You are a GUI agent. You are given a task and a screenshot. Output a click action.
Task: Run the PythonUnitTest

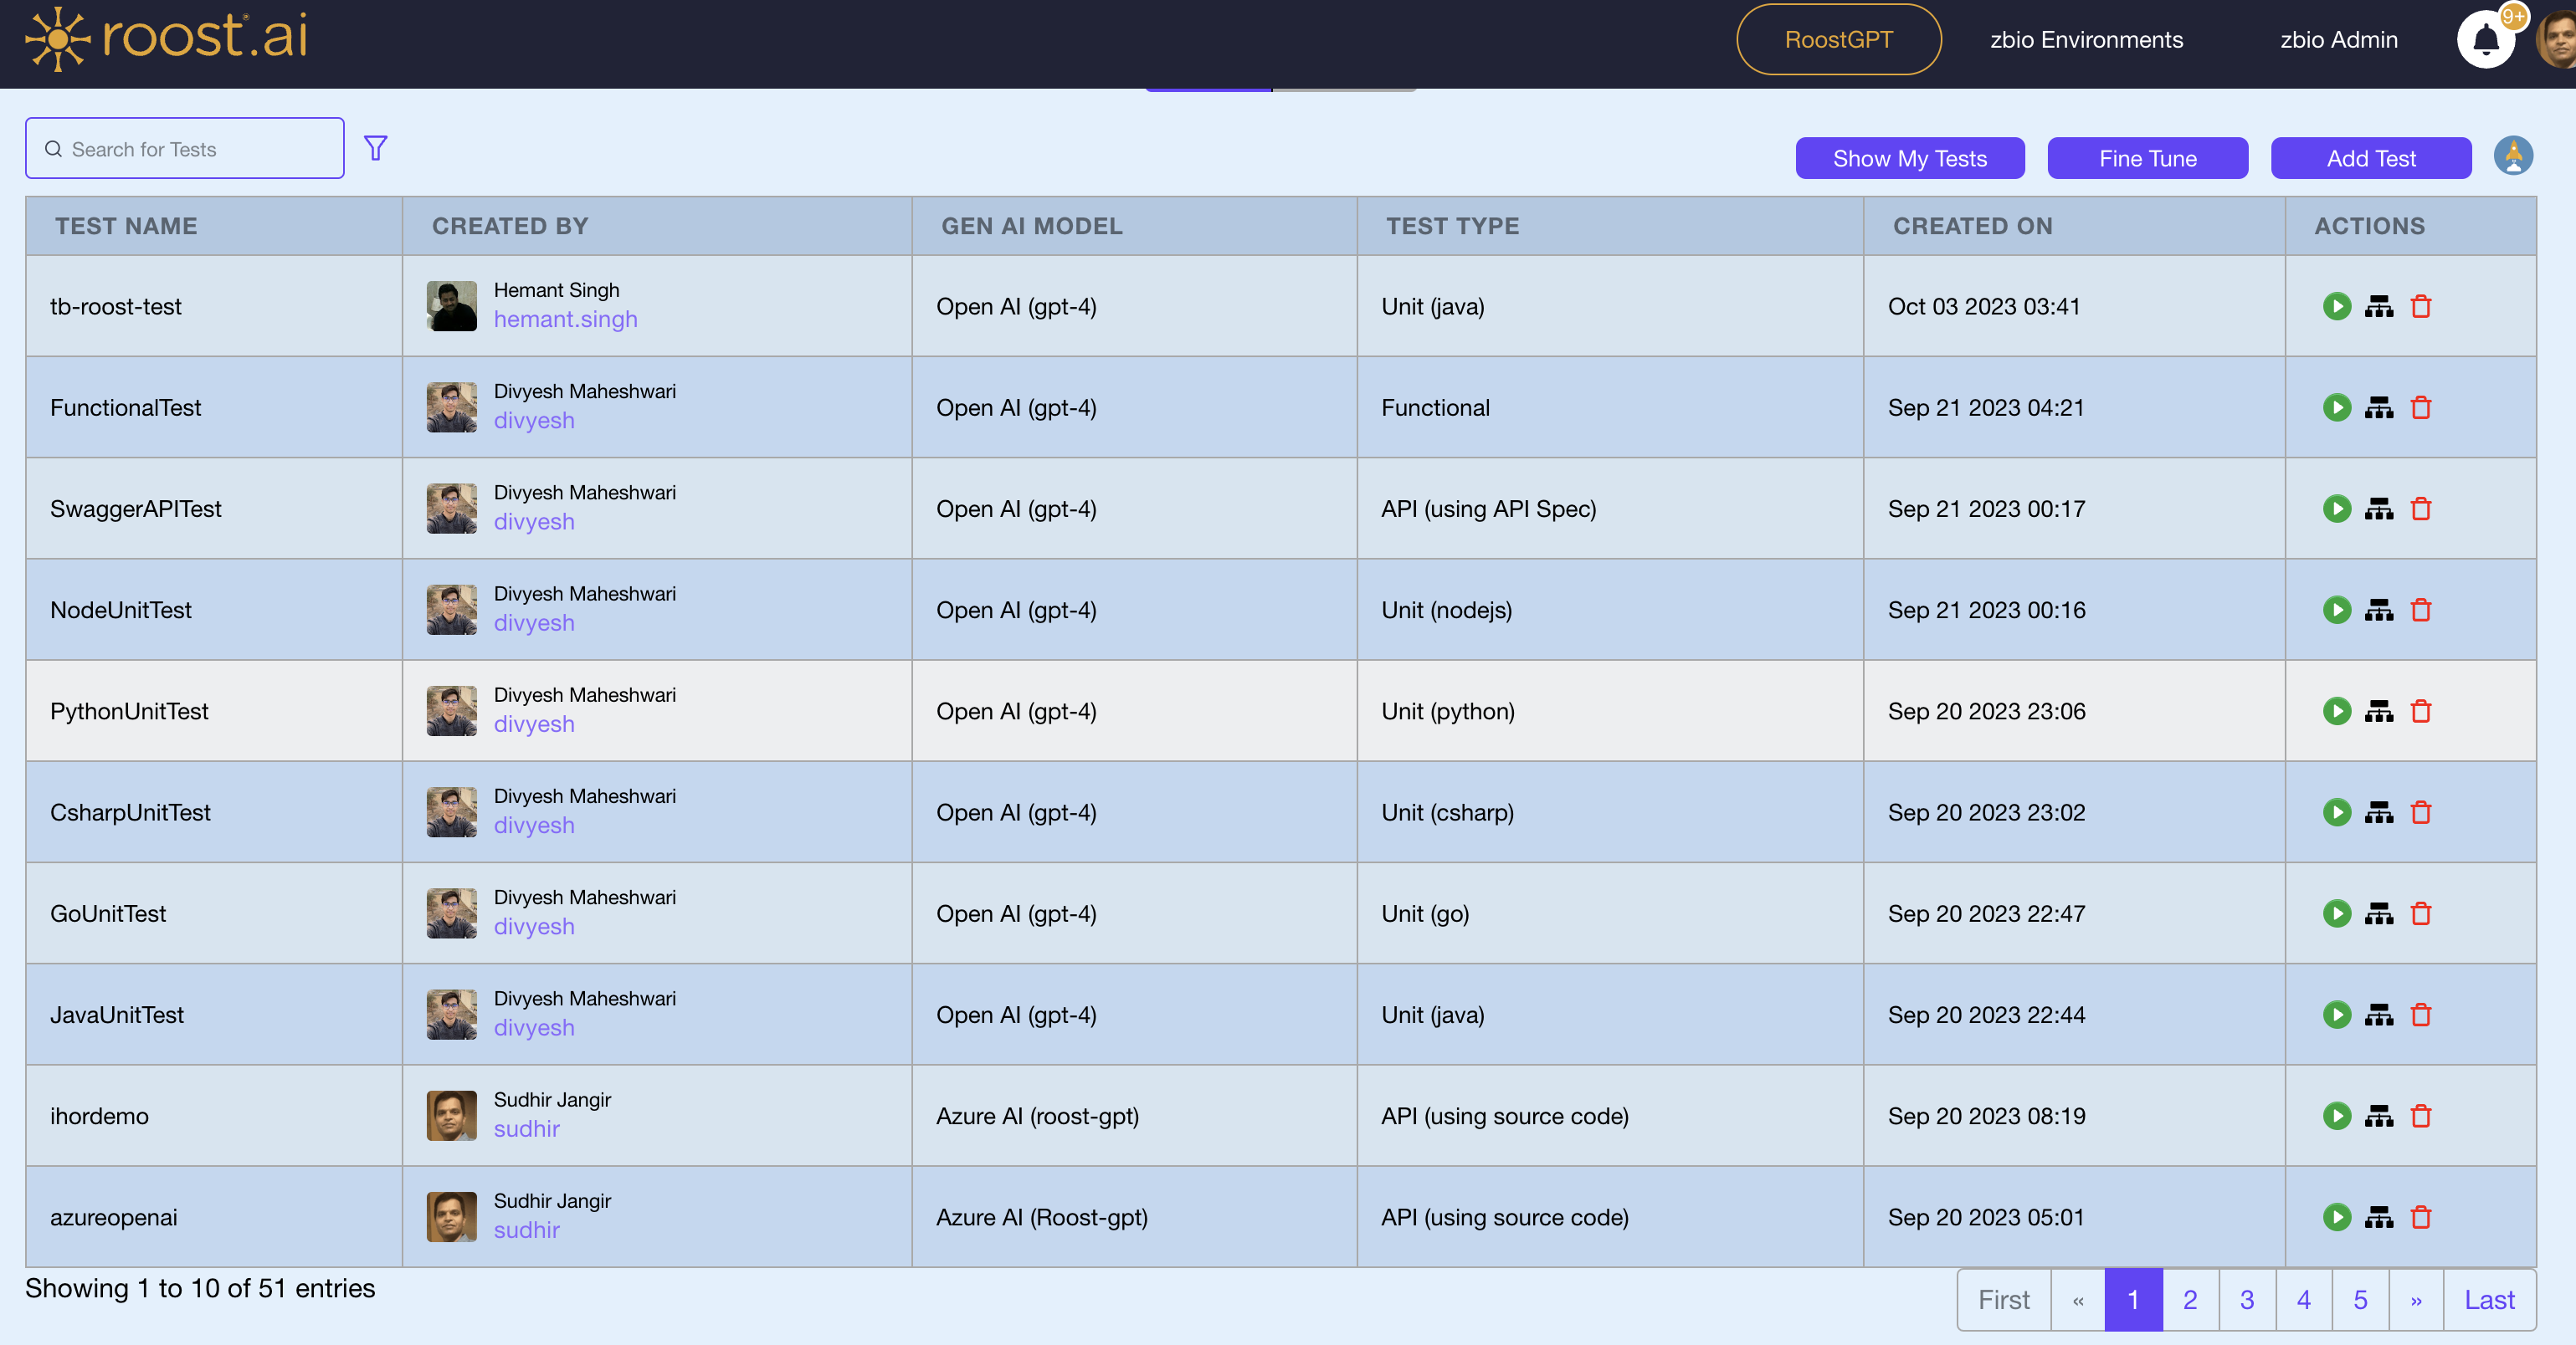tap(2337, 712)
